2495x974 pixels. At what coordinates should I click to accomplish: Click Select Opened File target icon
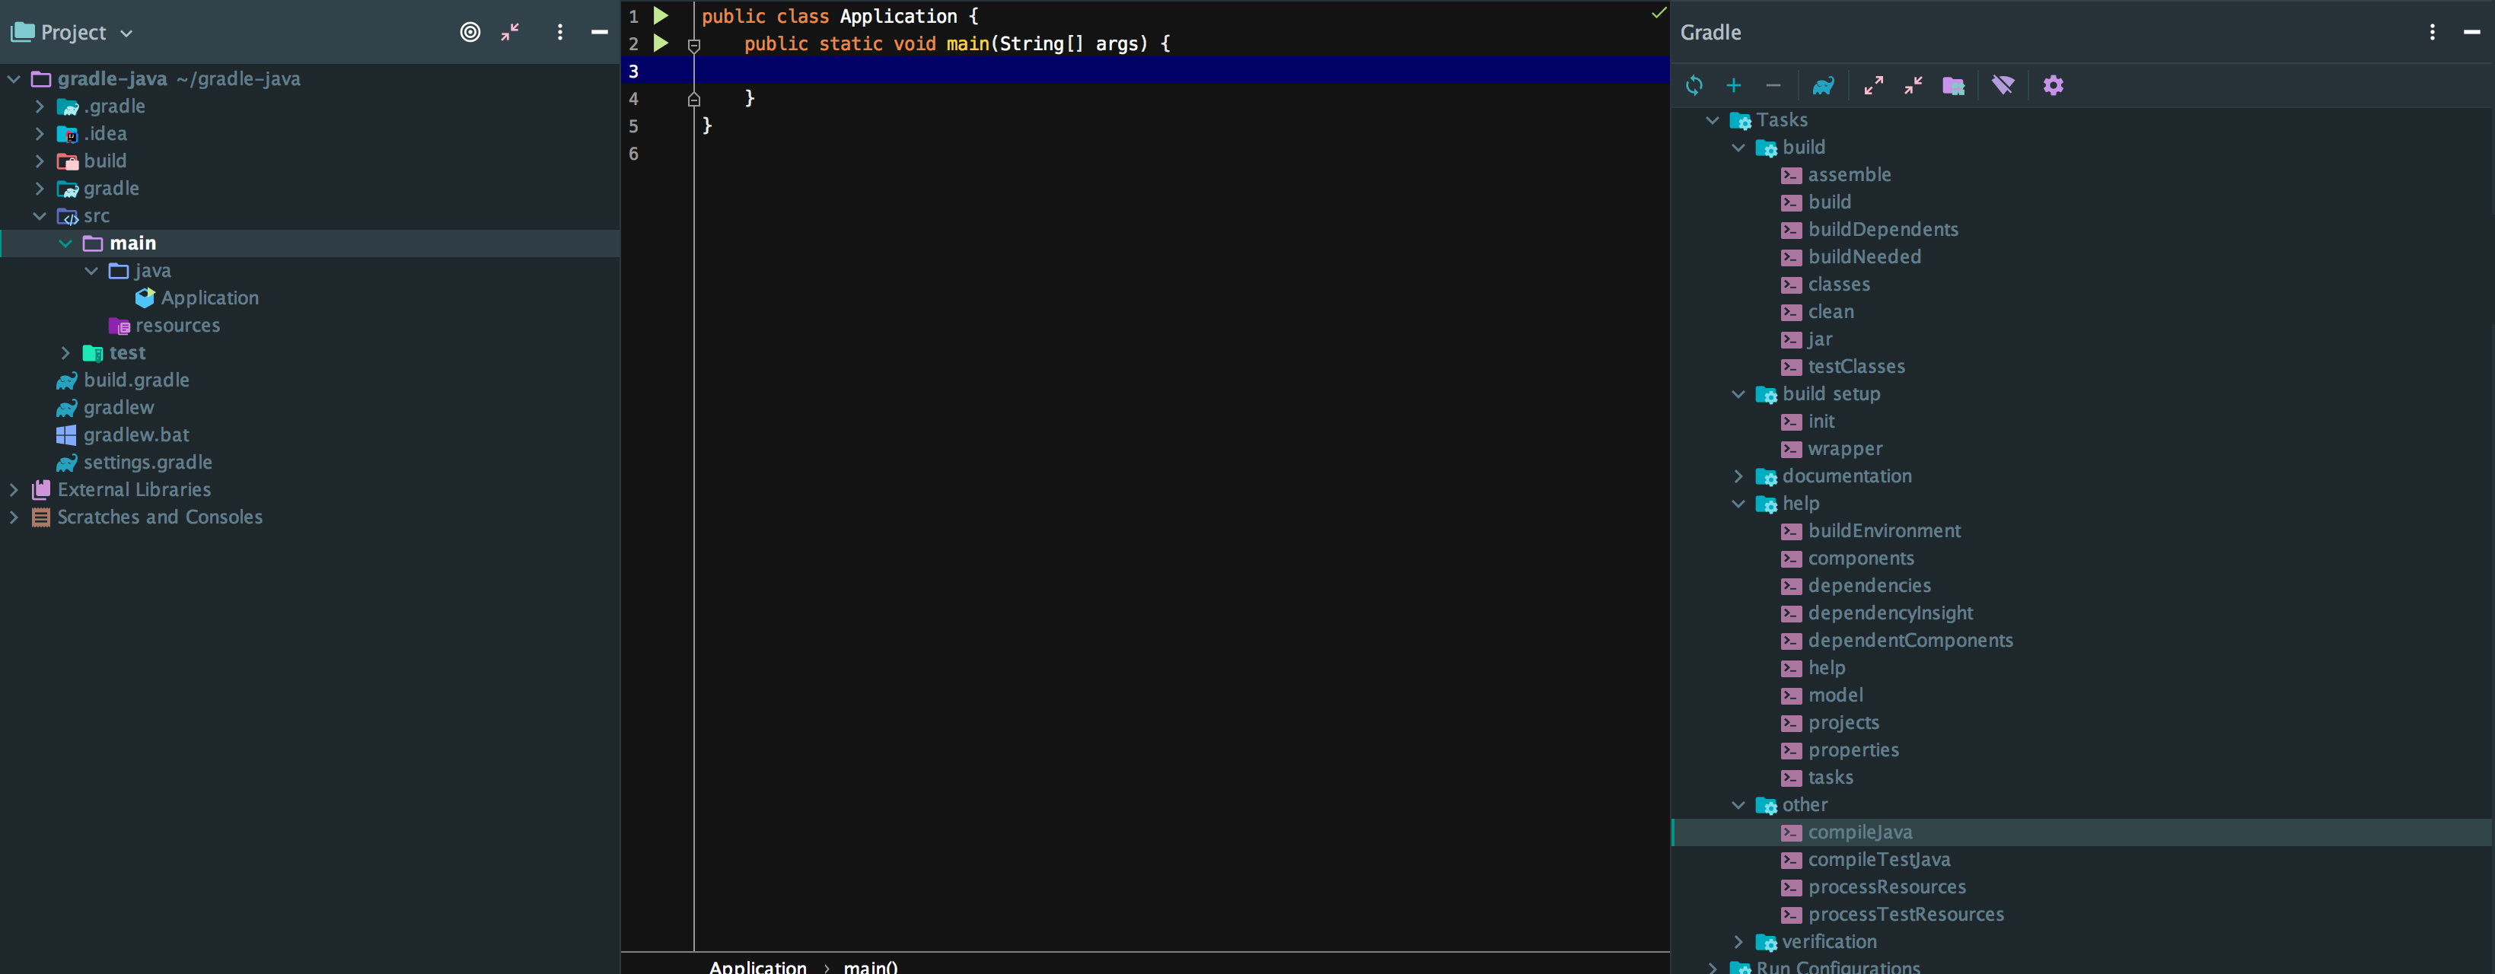tap(470, 32)
